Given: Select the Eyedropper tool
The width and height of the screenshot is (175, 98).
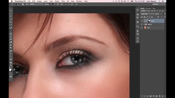Looking at the screenshot, I should 11,25.
